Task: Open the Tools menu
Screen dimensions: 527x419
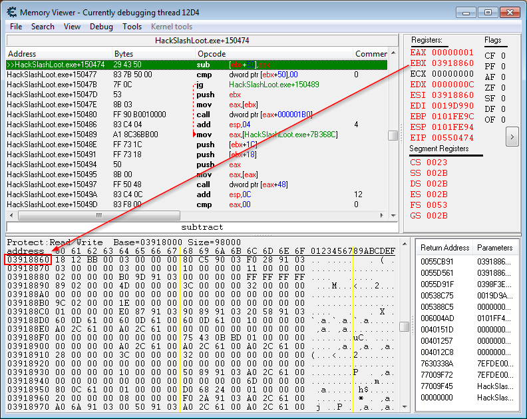Action: click(x=132, y=27)
